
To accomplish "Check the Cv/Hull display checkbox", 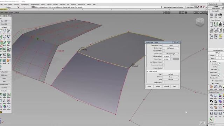I will 219,67.
